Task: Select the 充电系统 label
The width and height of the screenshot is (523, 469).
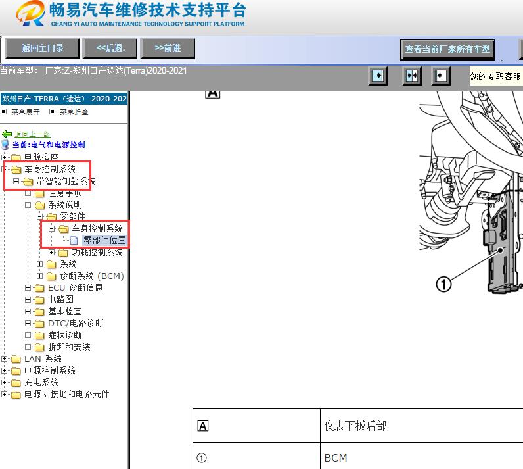Action: 41,383
